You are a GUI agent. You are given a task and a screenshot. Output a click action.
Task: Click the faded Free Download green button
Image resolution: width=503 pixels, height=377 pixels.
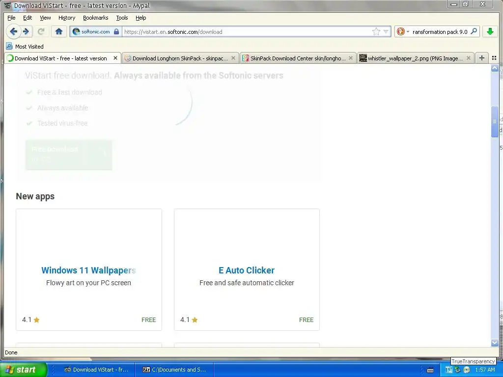click(69, 155)
